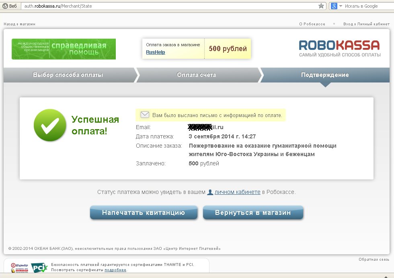
Task: Click the Вернуться в магазин button
Action: pyautogui.click(x=253, y=213)
